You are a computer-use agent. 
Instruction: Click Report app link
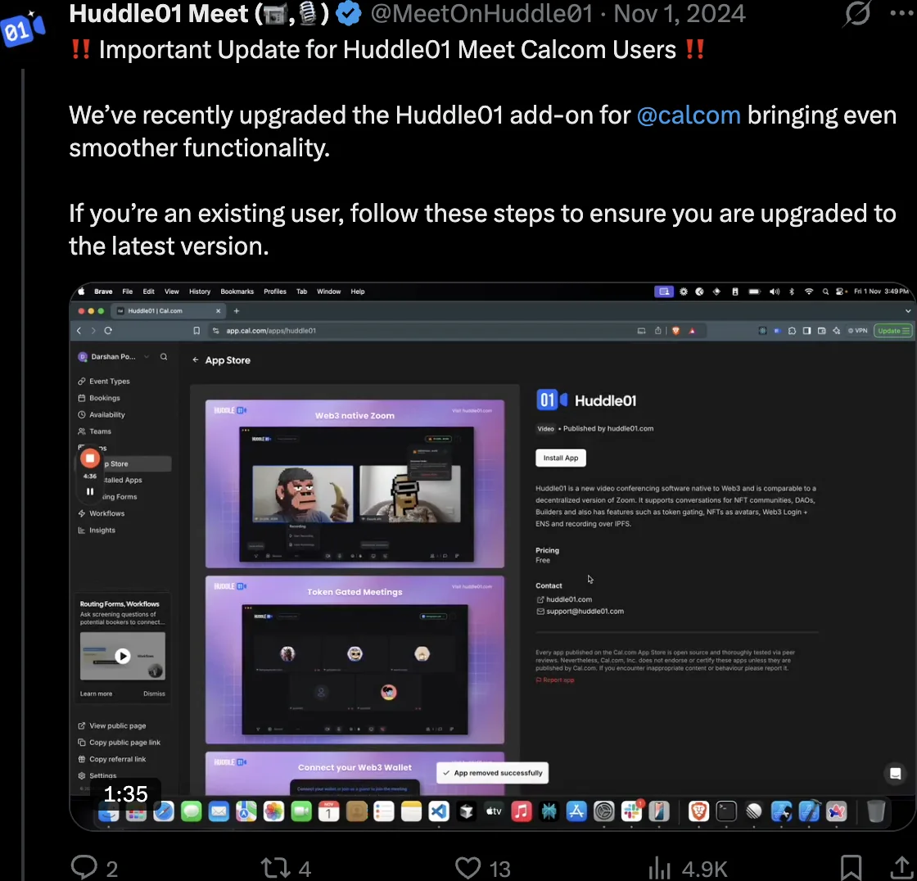[555, 680]
